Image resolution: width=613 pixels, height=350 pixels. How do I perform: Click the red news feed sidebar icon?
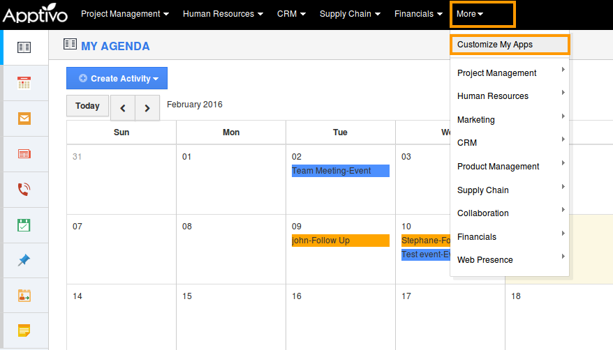pyautogui.click(x=24, y=154)
